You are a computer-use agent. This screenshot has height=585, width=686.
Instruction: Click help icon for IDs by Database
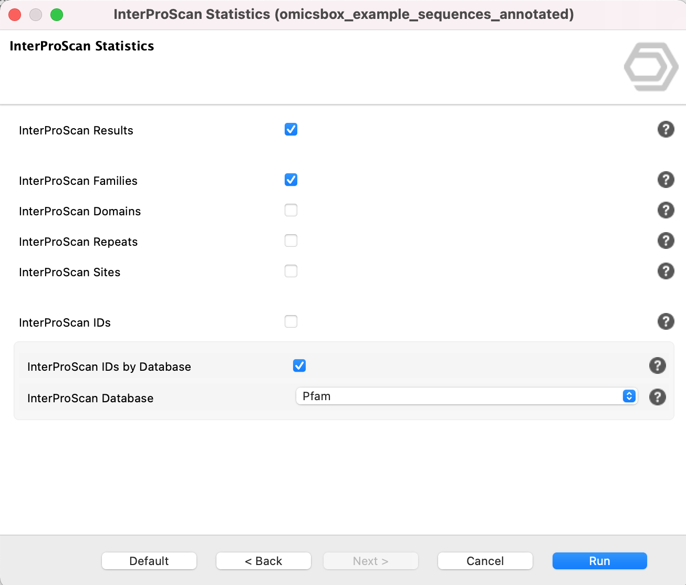tap(657, 365)
